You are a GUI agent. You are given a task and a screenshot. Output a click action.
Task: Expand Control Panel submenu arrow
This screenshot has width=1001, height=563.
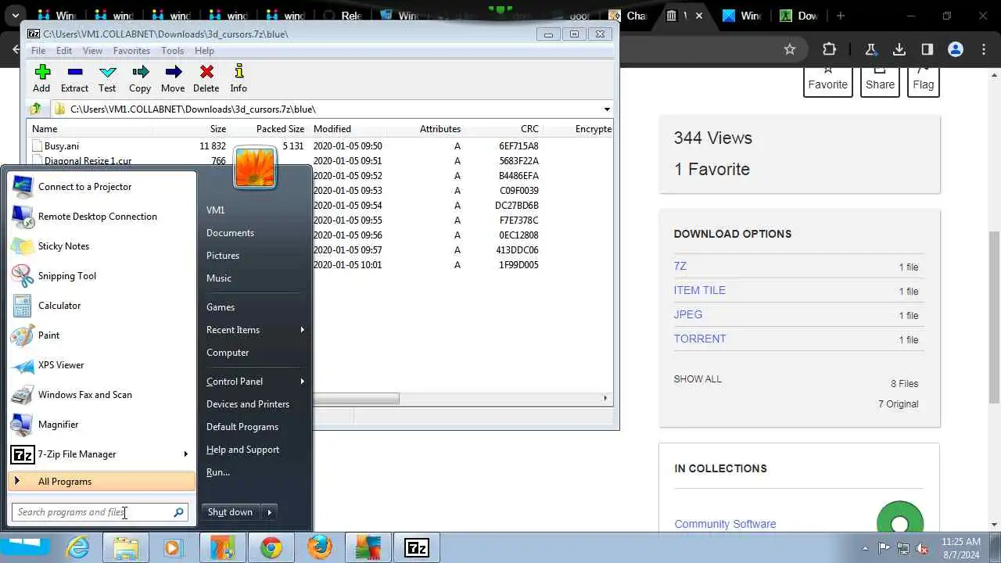tap(302, 382)
